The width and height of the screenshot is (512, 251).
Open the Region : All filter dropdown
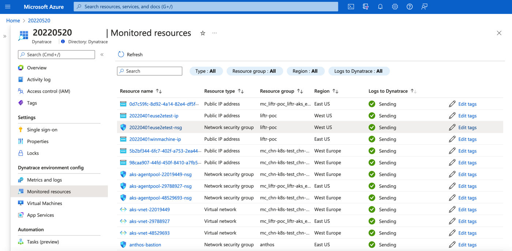(x=306, y=71)
